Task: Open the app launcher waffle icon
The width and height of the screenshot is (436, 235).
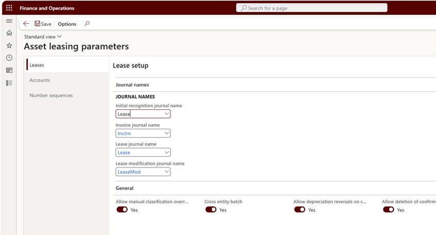Action: point(9,8)
